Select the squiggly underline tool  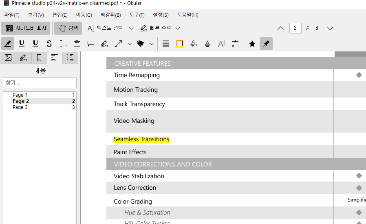coord(35,44)
